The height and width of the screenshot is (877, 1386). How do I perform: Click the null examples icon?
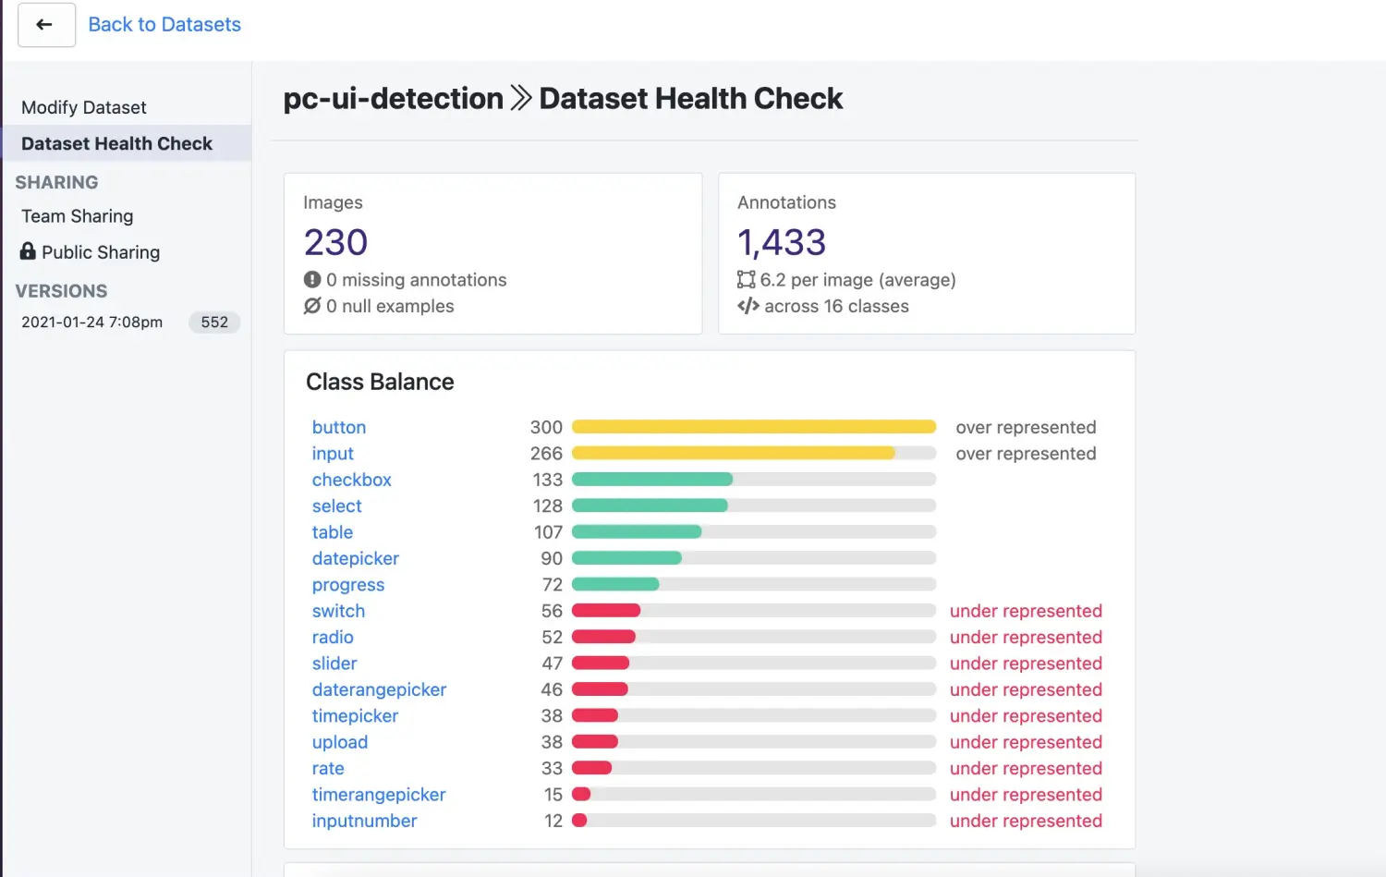pyautogui.click(x=312, y=306)
